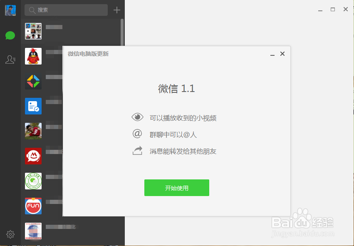Open the Contacts list icon in the sidebar

point(10,60)
